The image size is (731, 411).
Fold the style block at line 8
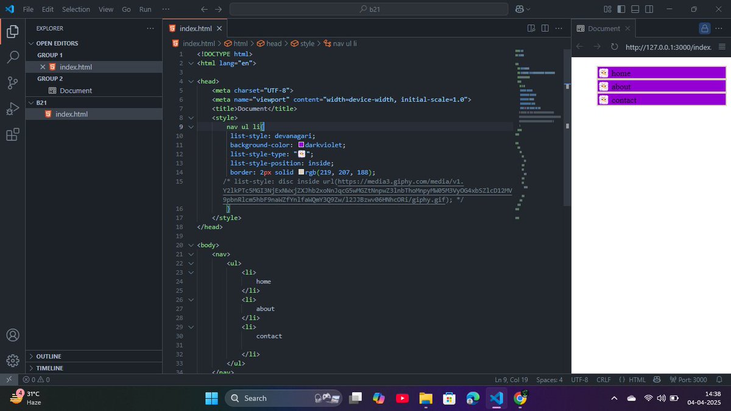coord(191,118)
